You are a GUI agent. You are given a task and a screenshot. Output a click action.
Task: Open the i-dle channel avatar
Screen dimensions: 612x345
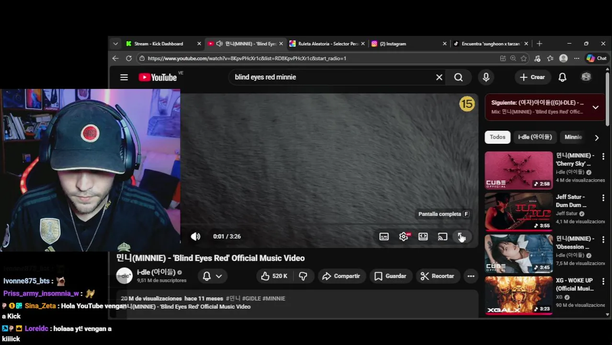(x=125, y=276)
